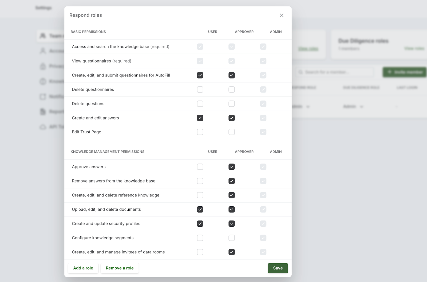
Task: Click the Search for a member field
Action: 334,72
